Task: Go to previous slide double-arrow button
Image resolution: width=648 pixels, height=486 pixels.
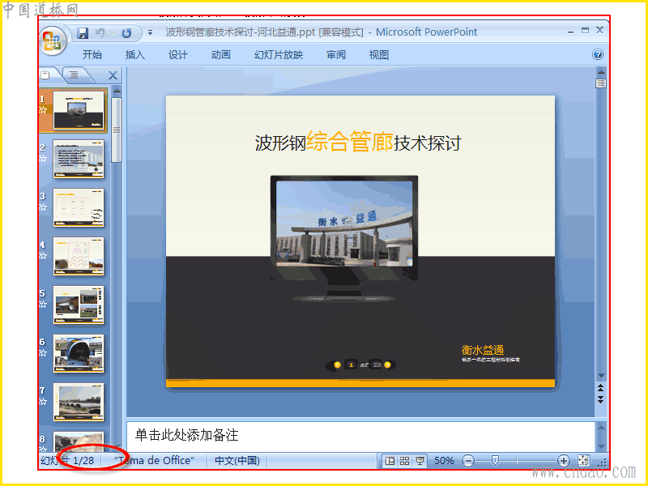Action: click(601, 388)
